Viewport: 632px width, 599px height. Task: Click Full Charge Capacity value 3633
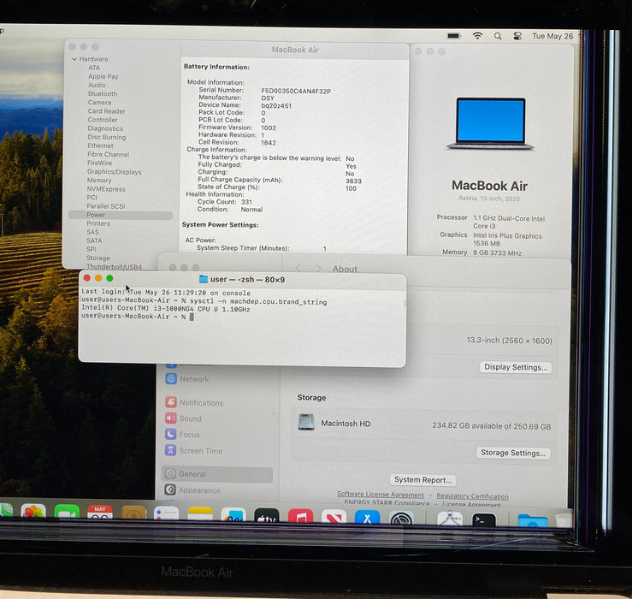(x=353, y=181)
